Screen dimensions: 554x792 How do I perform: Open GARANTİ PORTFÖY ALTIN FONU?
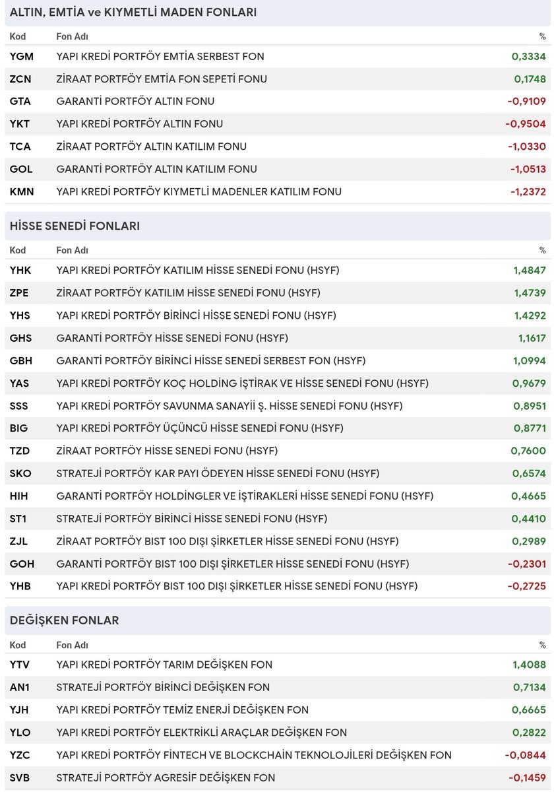pyautogui.click(x=136, y=101)
